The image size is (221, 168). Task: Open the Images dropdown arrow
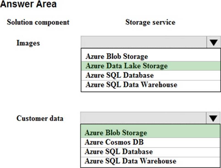(213, 42)
